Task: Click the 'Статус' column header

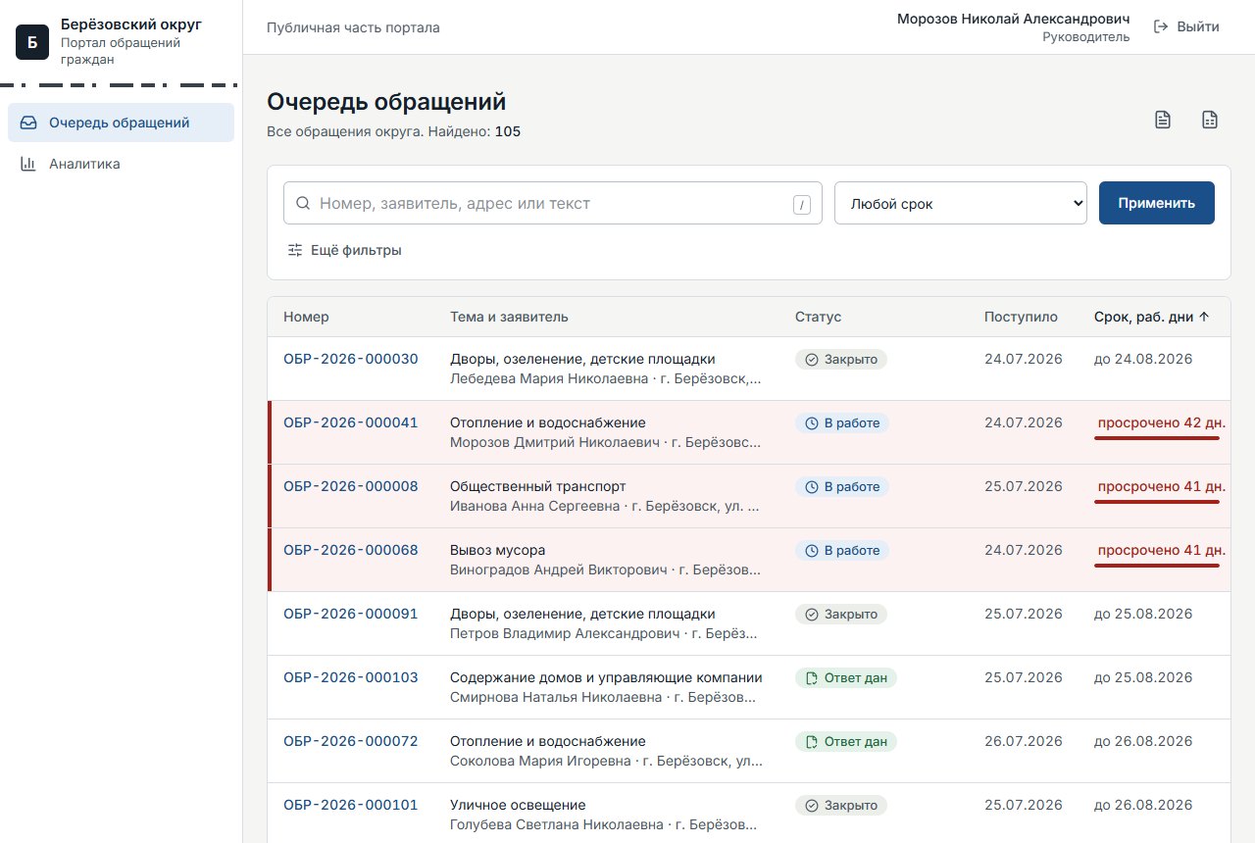Action: coord(819,317)
